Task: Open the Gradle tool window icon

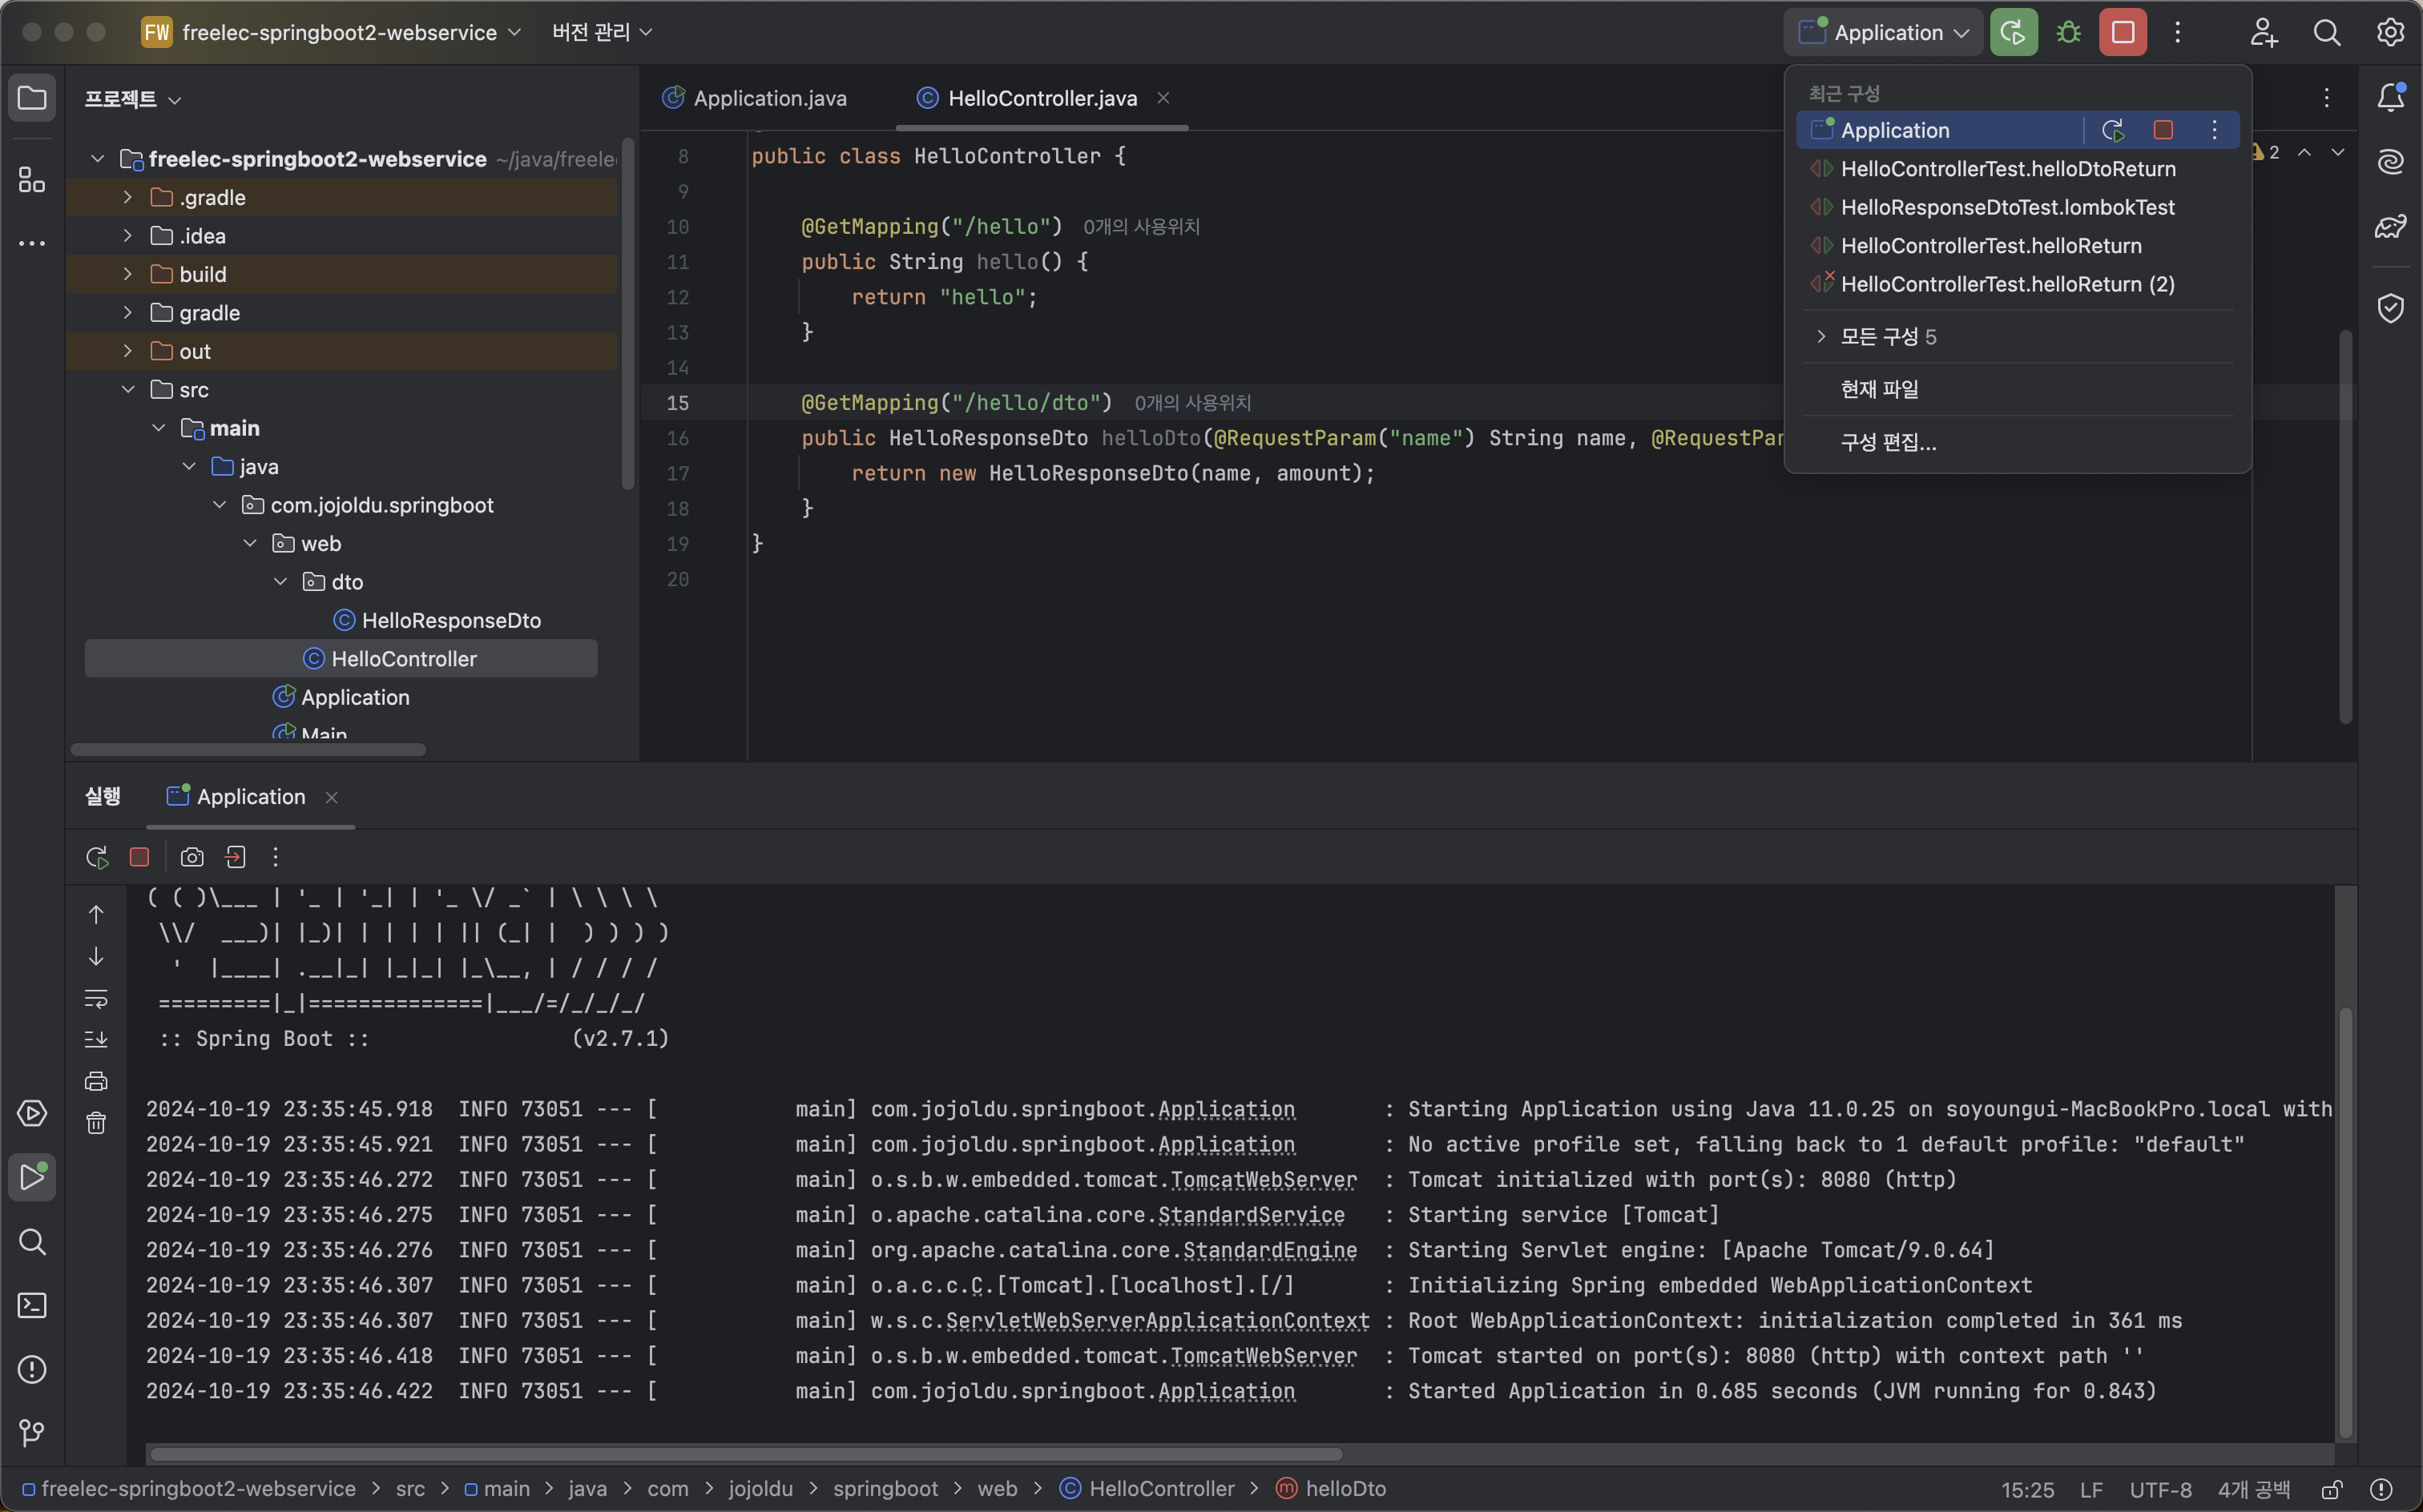Action: tap(2390, 226)
